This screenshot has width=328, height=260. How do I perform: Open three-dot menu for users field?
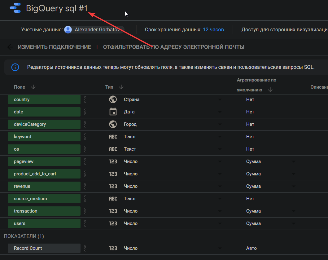coord(85,223)
